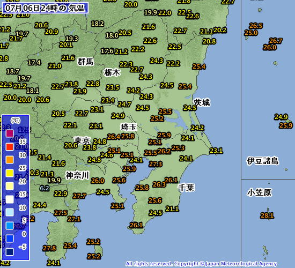
Task: Click the dark navy legend swatch below -5
Action: coord(10,252)
